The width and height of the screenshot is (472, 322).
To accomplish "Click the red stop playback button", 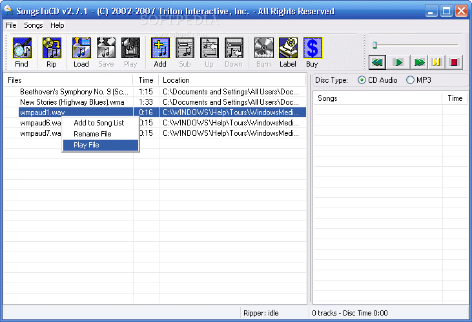I will click(454, 63).
